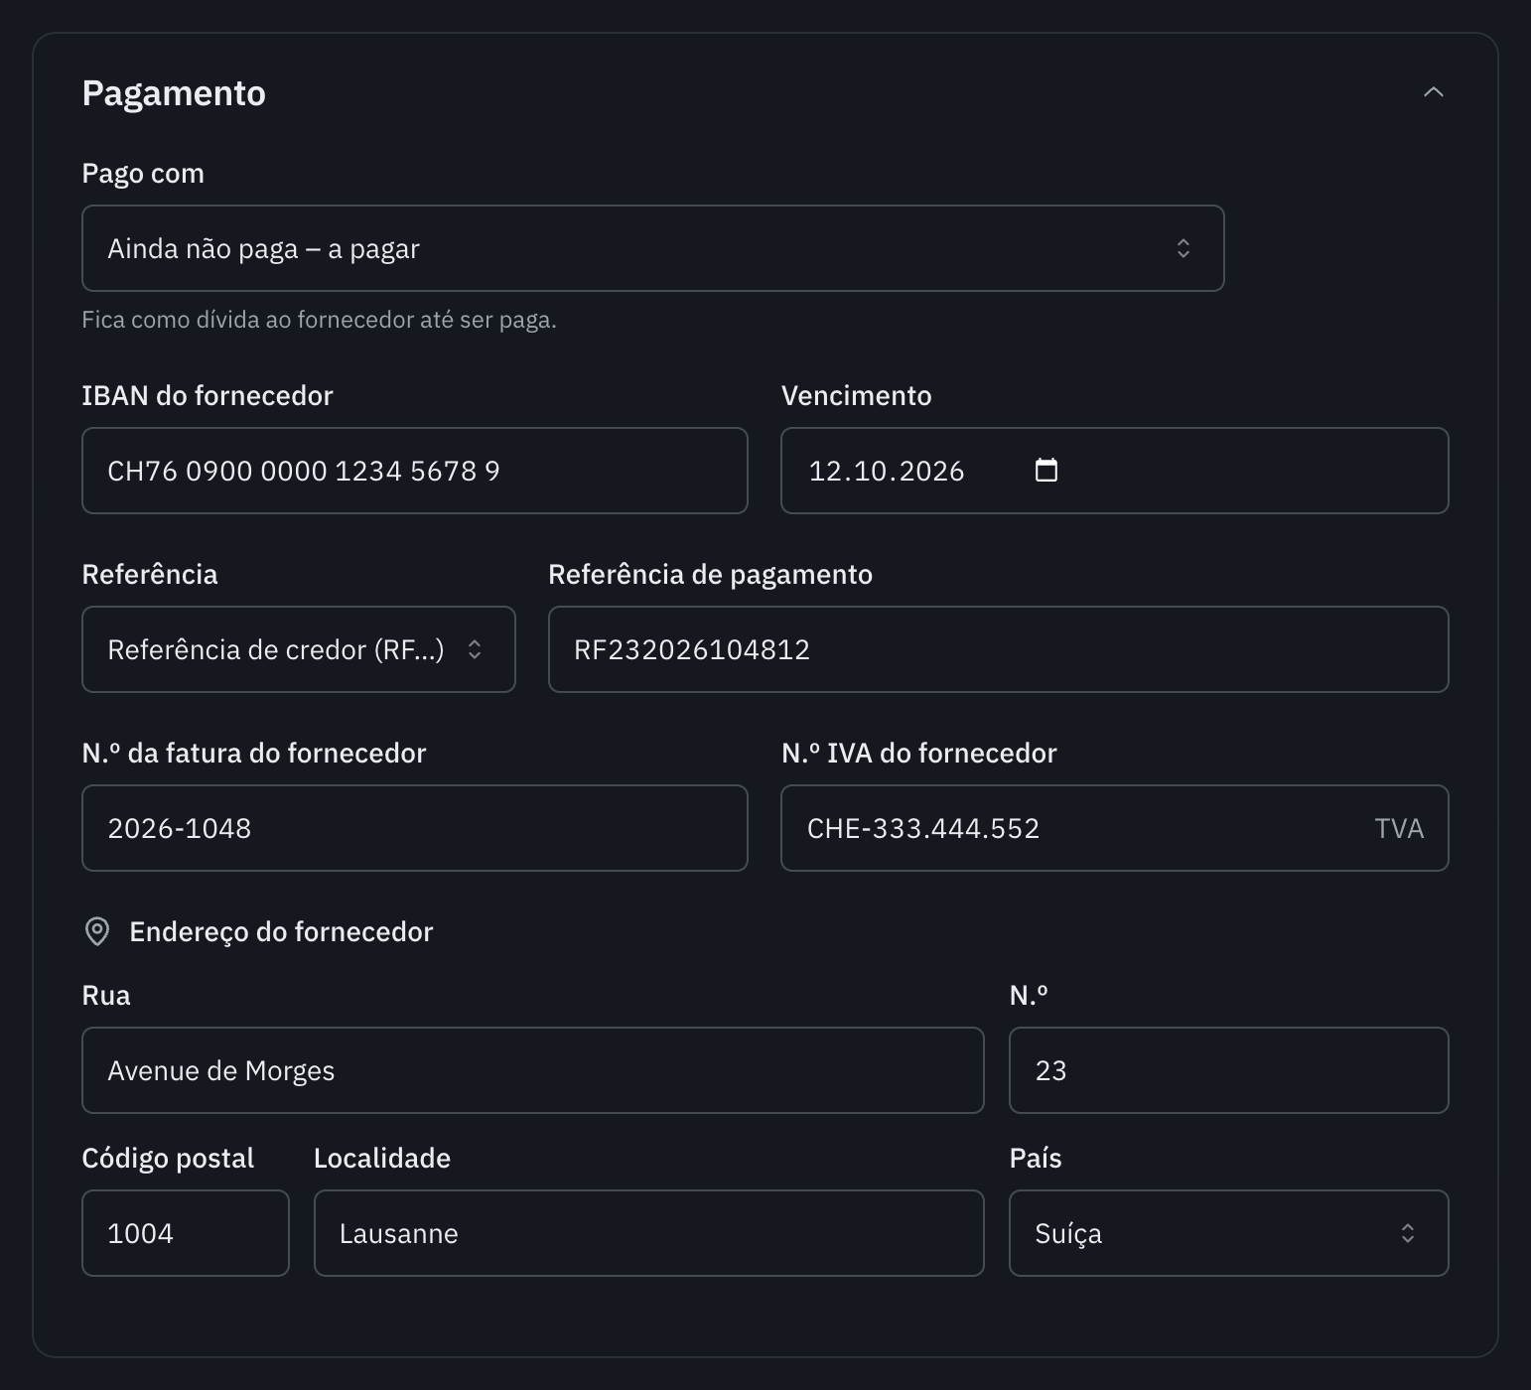Click the 'País' label

click(x=1036, y=1158)
